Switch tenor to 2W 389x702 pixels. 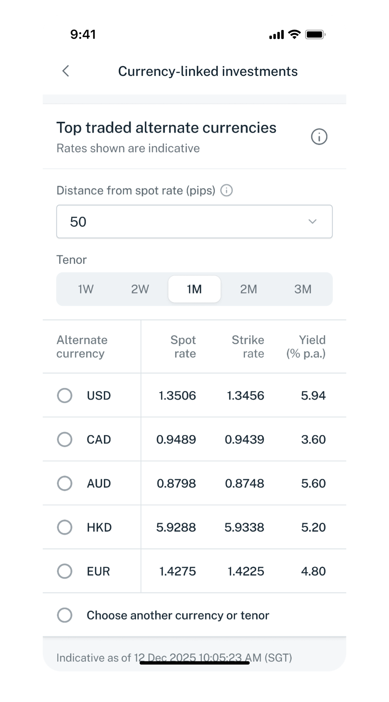click(x=140, y=289)
